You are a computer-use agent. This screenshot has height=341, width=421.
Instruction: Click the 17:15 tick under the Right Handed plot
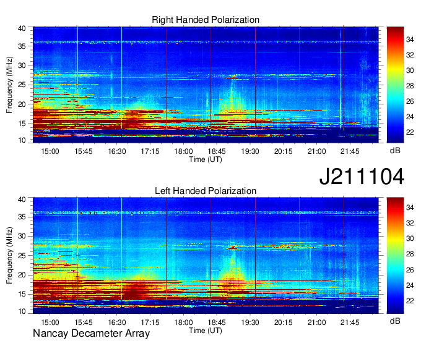pyautogui.click(x=150, y=151)
